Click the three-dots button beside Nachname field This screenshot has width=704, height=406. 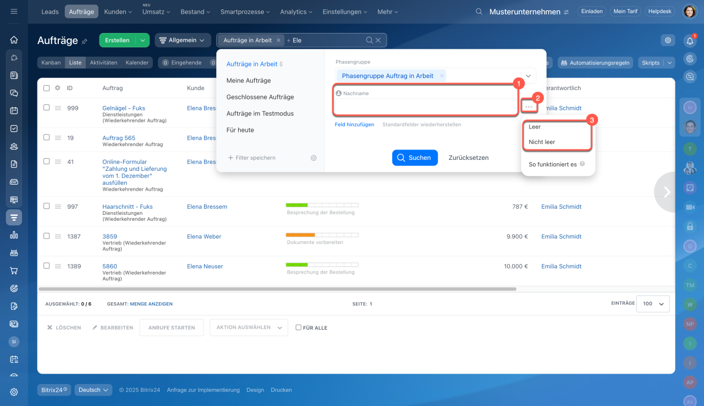[x=529, y=106]
